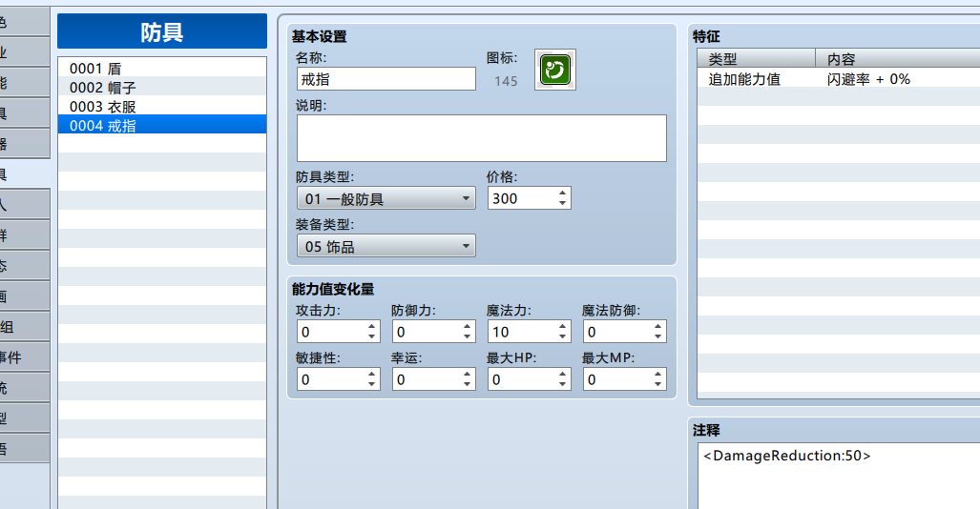Click the 敏捷性 value field
The width and height of the screenshot is (980, 509).
(331, 379)
